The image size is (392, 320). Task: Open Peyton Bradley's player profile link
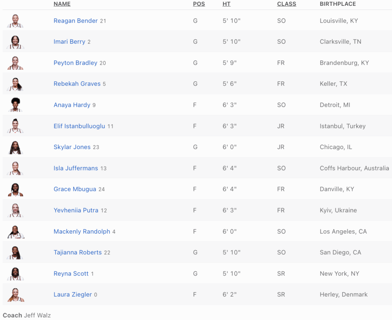[75, 63]
